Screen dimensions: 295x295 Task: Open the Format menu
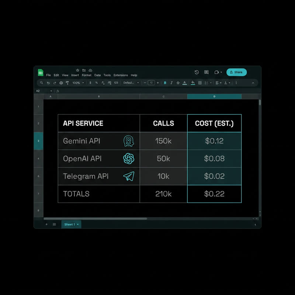(87, 75)
